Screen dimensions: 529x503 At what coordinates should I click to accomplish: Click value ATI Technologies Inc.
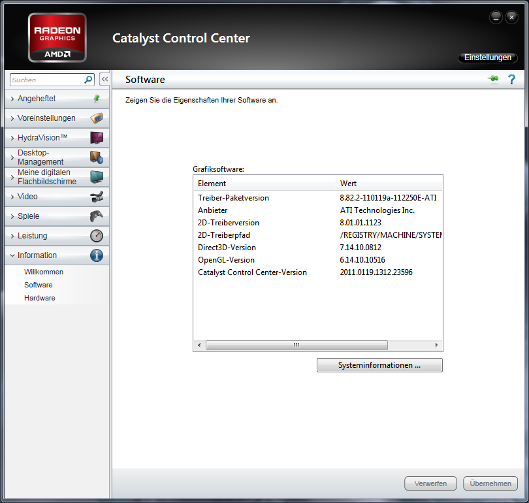click(x=377, y=210)
